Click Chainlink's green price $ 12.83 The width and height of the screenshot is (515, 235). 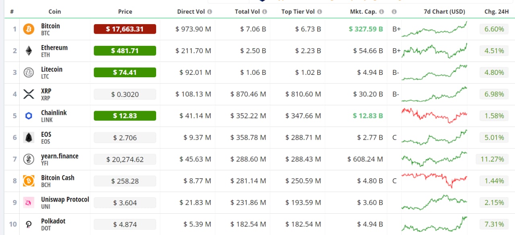[125, 116]
